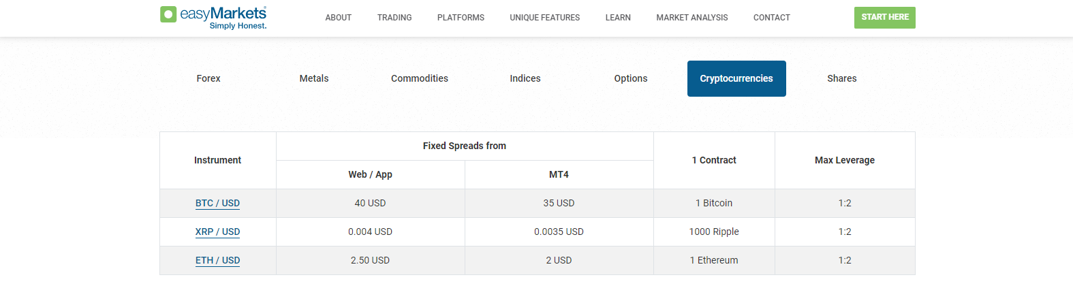Select the 1 Bitcoin contract cell
1073x286 pixels.
[714, 203]
